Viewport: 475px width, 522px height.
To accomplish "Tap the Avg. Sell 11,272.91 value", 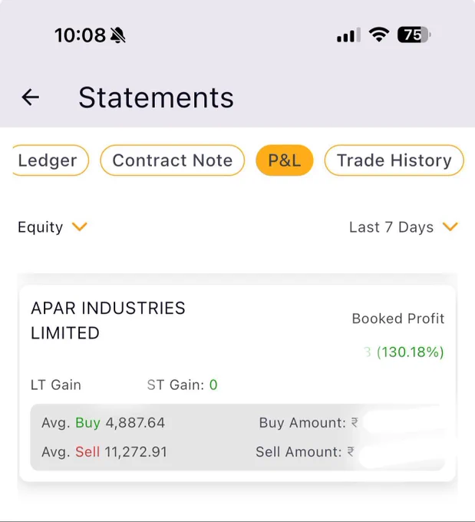I will [136, 451].
